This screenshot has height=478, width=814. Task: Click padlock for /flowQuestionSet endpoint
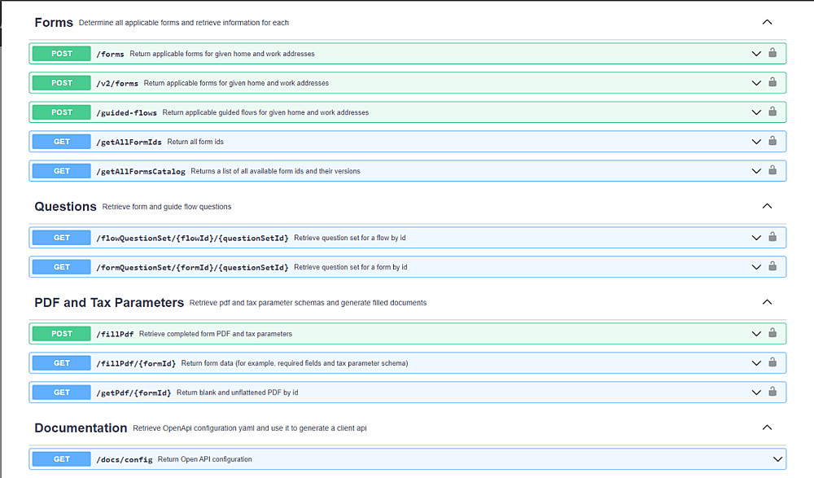click(772, 237)
